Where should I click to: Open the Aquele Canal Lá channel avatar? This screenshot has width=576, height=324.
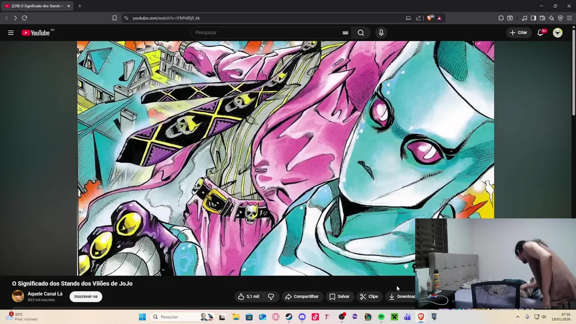click(18, 296)
